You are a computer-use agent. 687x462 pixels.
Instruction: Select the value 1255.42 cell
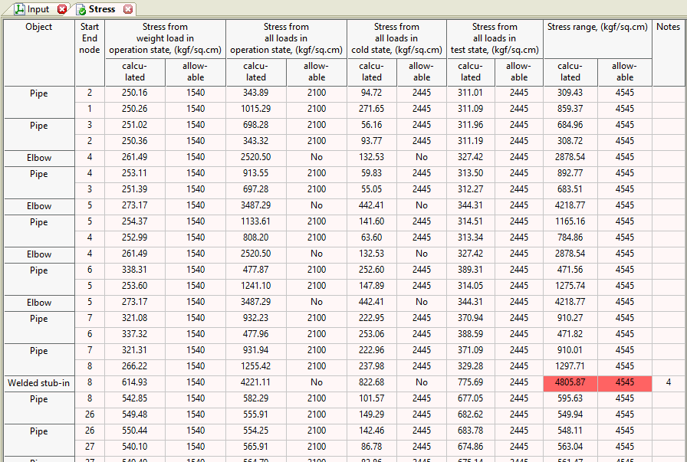point(256,366)
